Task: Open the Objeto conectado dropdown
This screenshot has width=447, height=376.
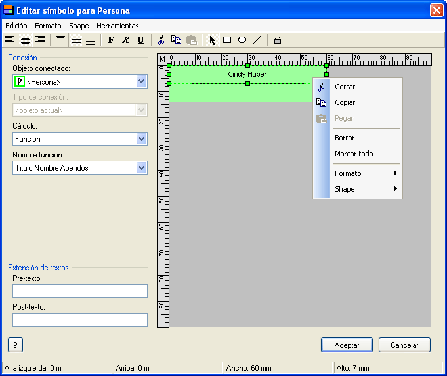Action: (x=141, y=81)
